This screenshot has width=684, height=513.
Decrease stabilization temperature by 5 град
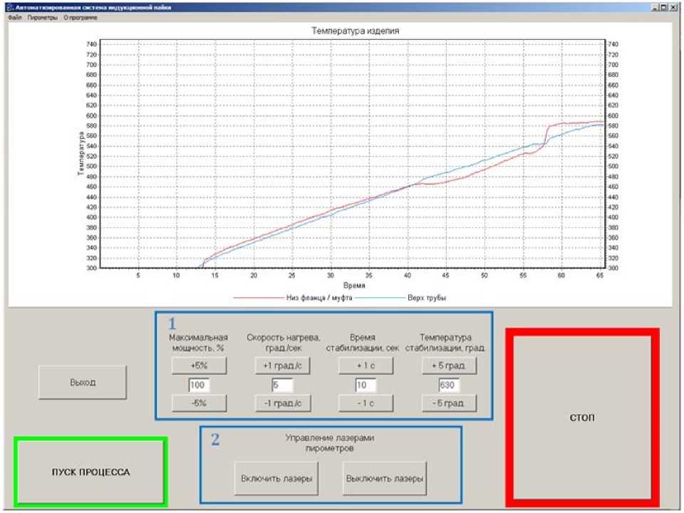point(449,403)
